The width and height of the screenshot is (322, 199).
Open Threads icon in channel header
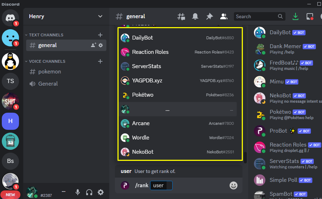(x=181, y=16)
